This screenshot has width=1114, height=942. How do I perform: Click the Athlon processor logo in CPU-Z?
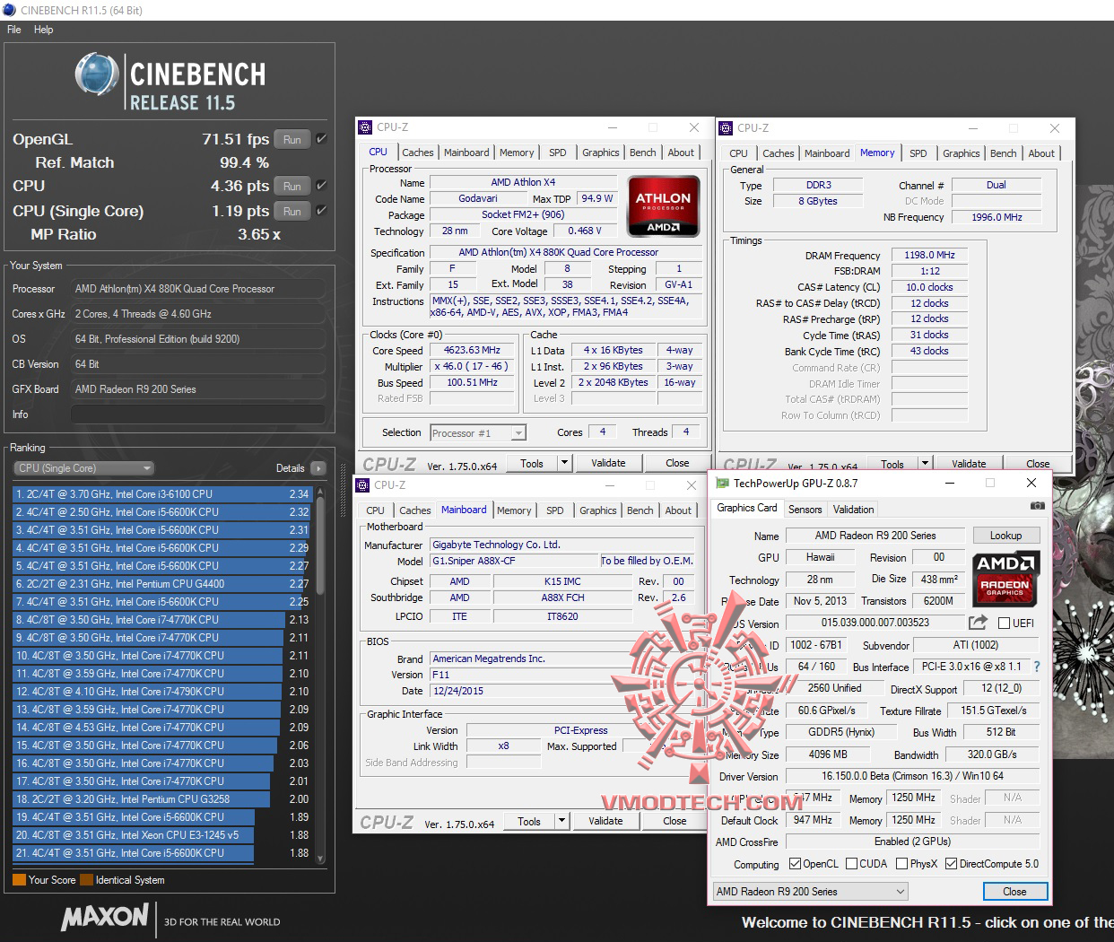click(x=664, y=206)
